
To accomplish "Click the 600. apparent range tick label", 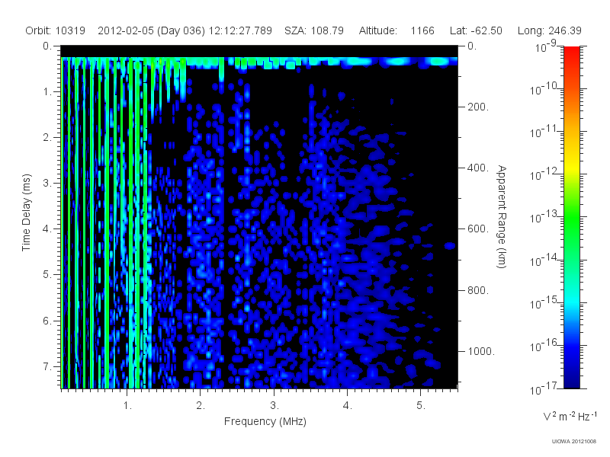I will pos(478,229).
